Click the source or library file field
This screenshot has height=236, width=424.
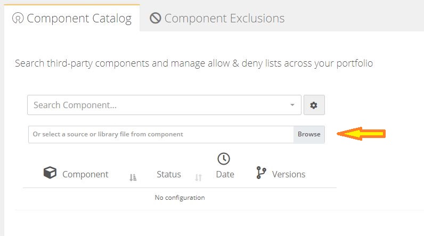click(161, 134)
